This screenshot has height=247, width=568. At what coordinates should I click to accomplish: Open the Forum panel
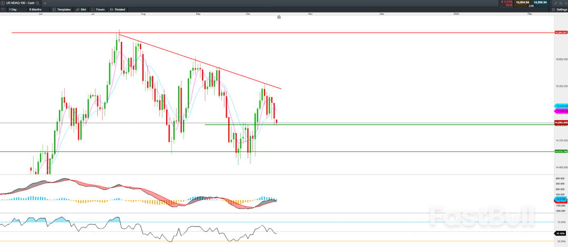[x=98, y=9]
